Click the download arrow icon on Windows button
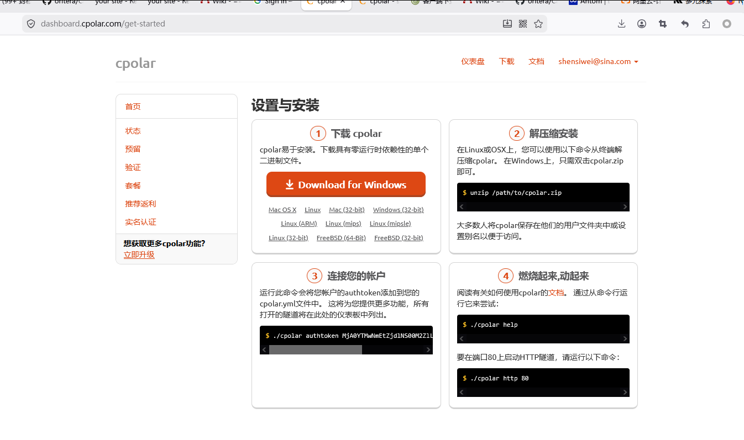Viewport: 744px width, 440px height. point(290,185)
